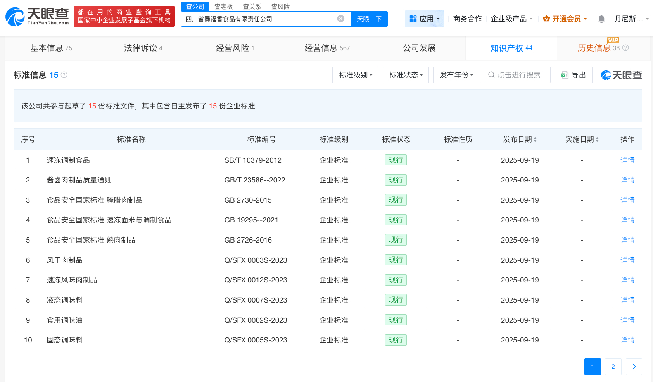Open 详情 for 风干肉制品 standard
The image size is (653, 382).
pyautogui.click(x=627, y=260)
